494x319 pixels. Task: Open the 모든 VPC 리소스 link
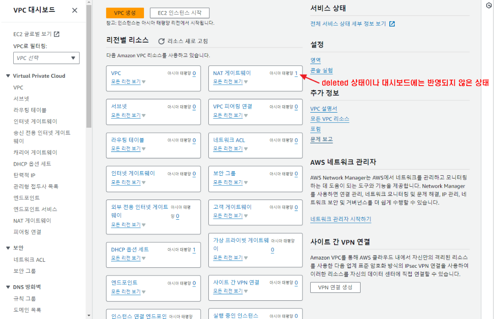coord(329,119)
